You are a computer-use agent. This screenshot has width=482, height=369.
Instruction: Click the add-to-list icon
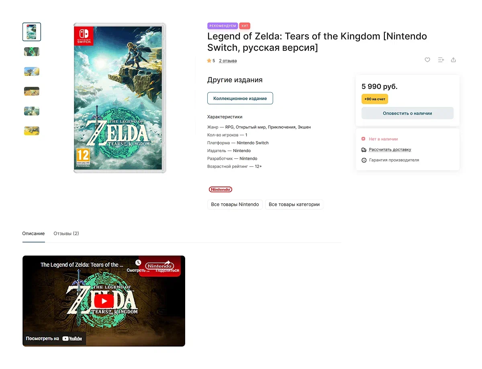click(x=441, y=60)
